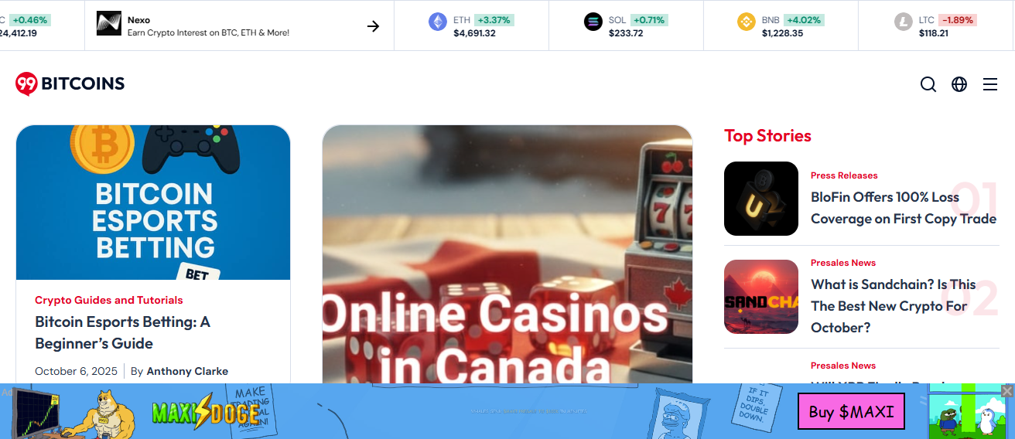Open the Crypto Guides and Tutorials category
This screenshot has width=1015, height=439.
(x=109, y=300)
